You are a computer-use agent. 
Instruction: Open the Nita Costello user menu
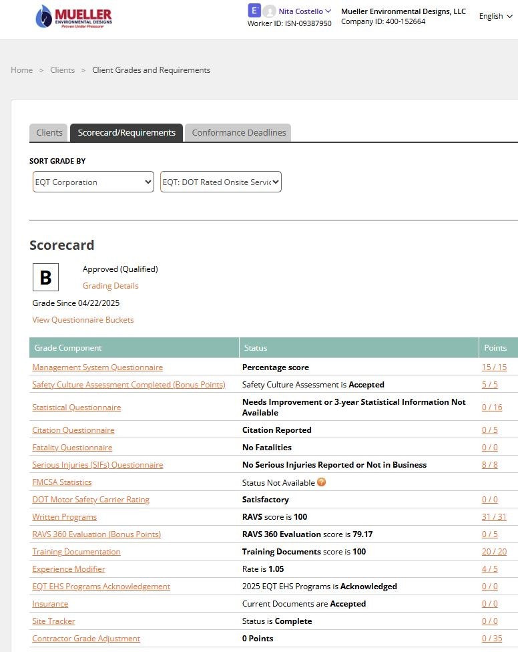tap(305, 11)
